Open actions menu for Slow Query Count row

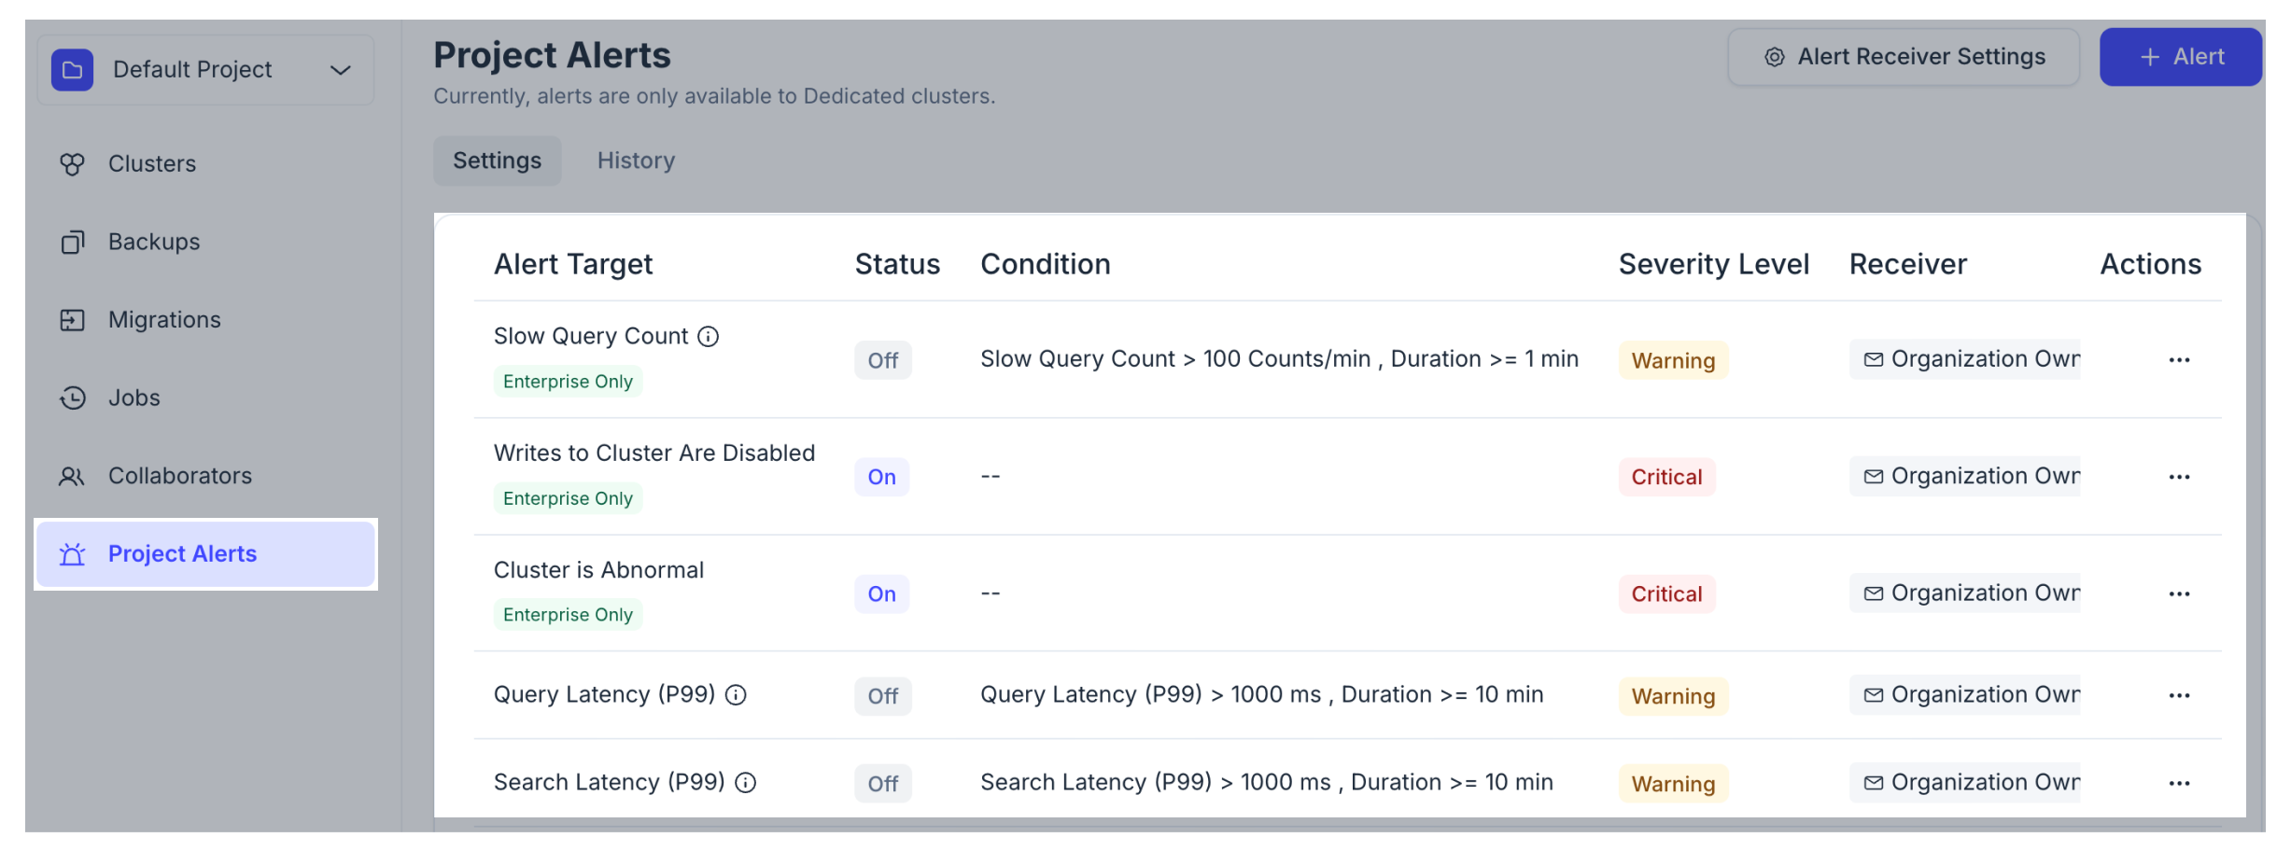pos(2179,360)
